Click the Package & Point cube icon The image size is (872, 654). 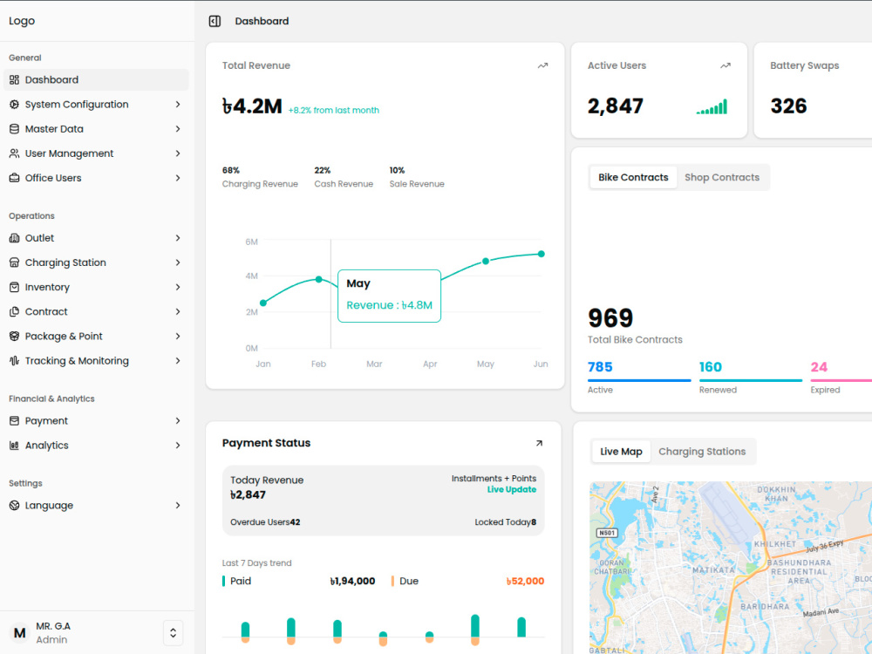coord(15,336)
